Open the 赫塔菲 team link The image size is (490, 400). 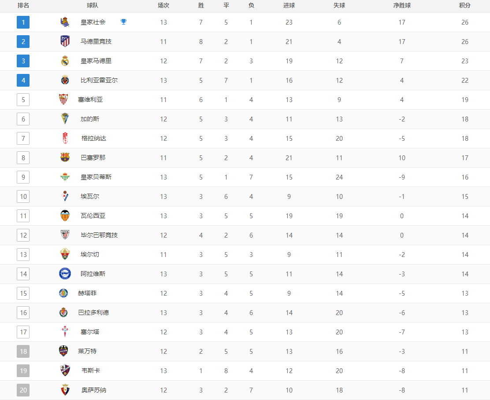(87, 293)
